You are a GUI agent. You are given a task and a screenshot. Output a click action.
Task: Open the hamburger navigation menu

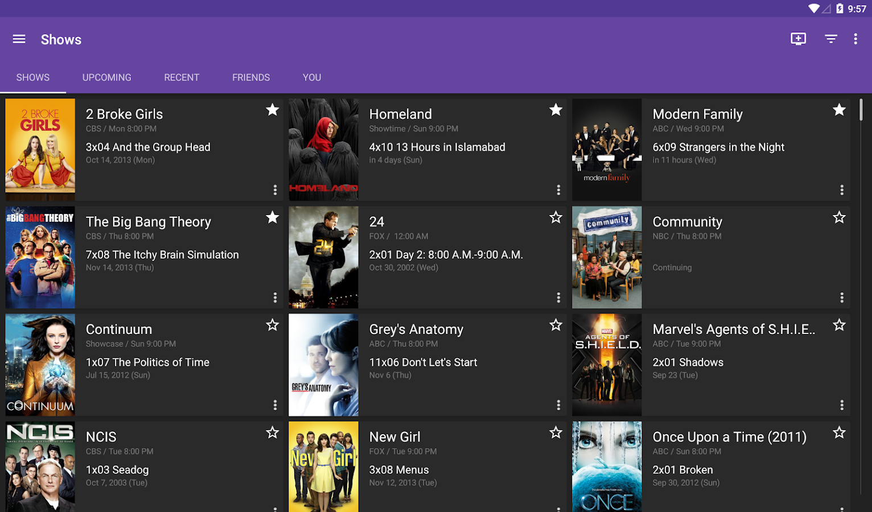click(19, 39)
